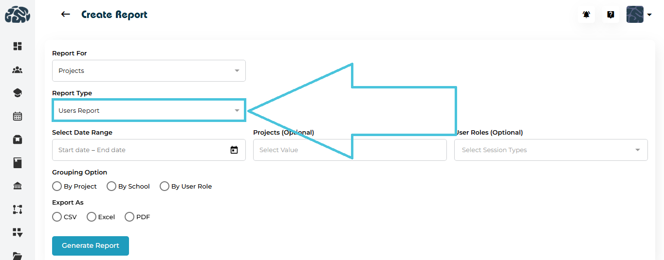664x260 pixels.
Task: Open the users group icon in sidebar
Action: (x=18, y=70)
